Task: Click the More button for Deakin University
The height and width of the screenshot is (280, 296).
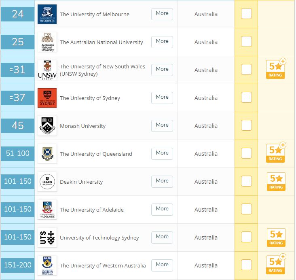Action: pyautogui.click(x=162, y=182)
